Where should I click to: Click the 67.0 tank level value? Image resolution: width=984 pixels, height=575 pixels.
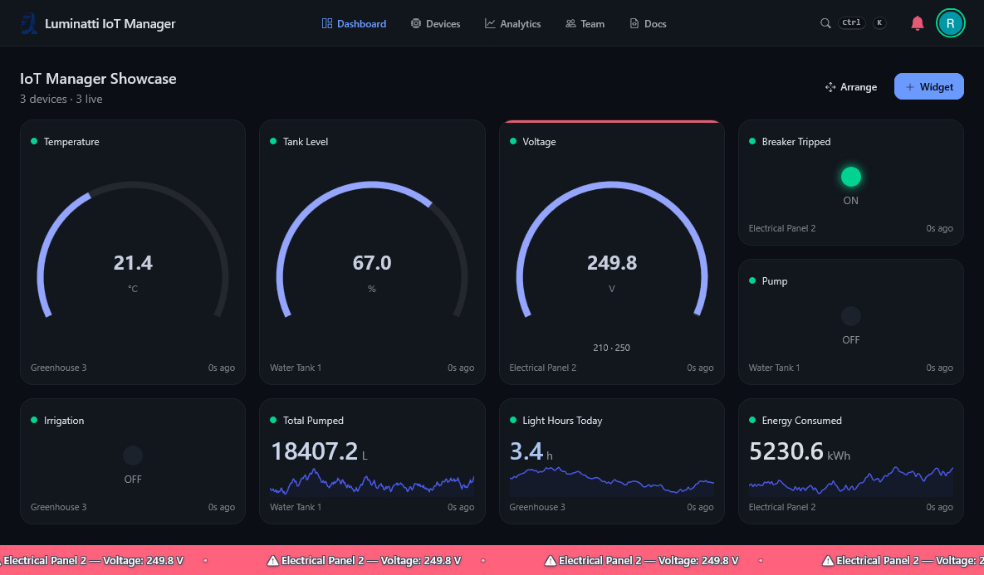[372, 263]
